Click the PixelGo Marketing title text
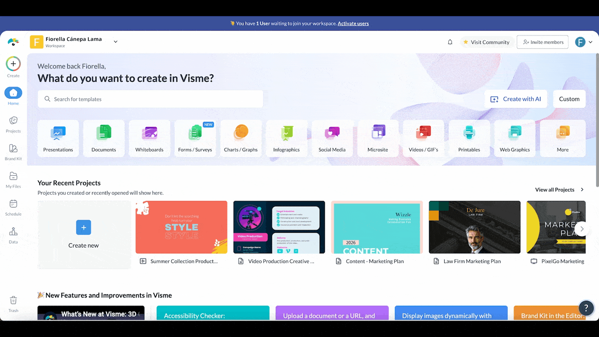The width and height of the screenshot is (599, 337). (563, 261)
